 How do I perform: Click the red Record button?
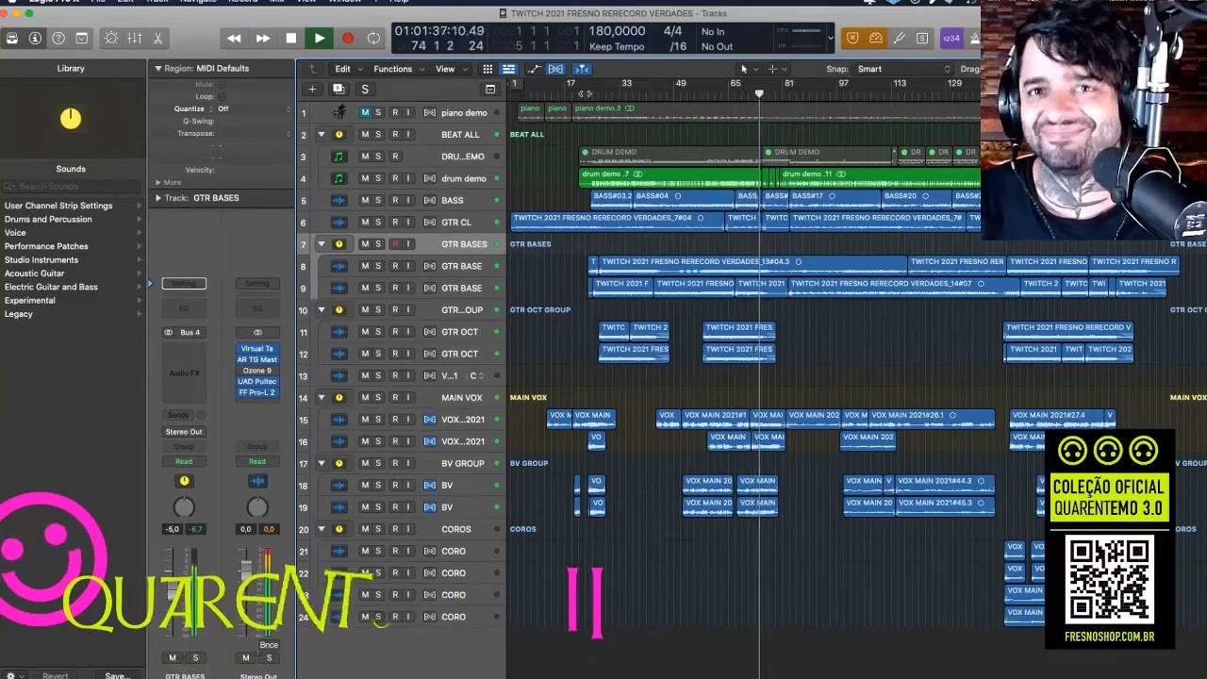click(347, 39)
